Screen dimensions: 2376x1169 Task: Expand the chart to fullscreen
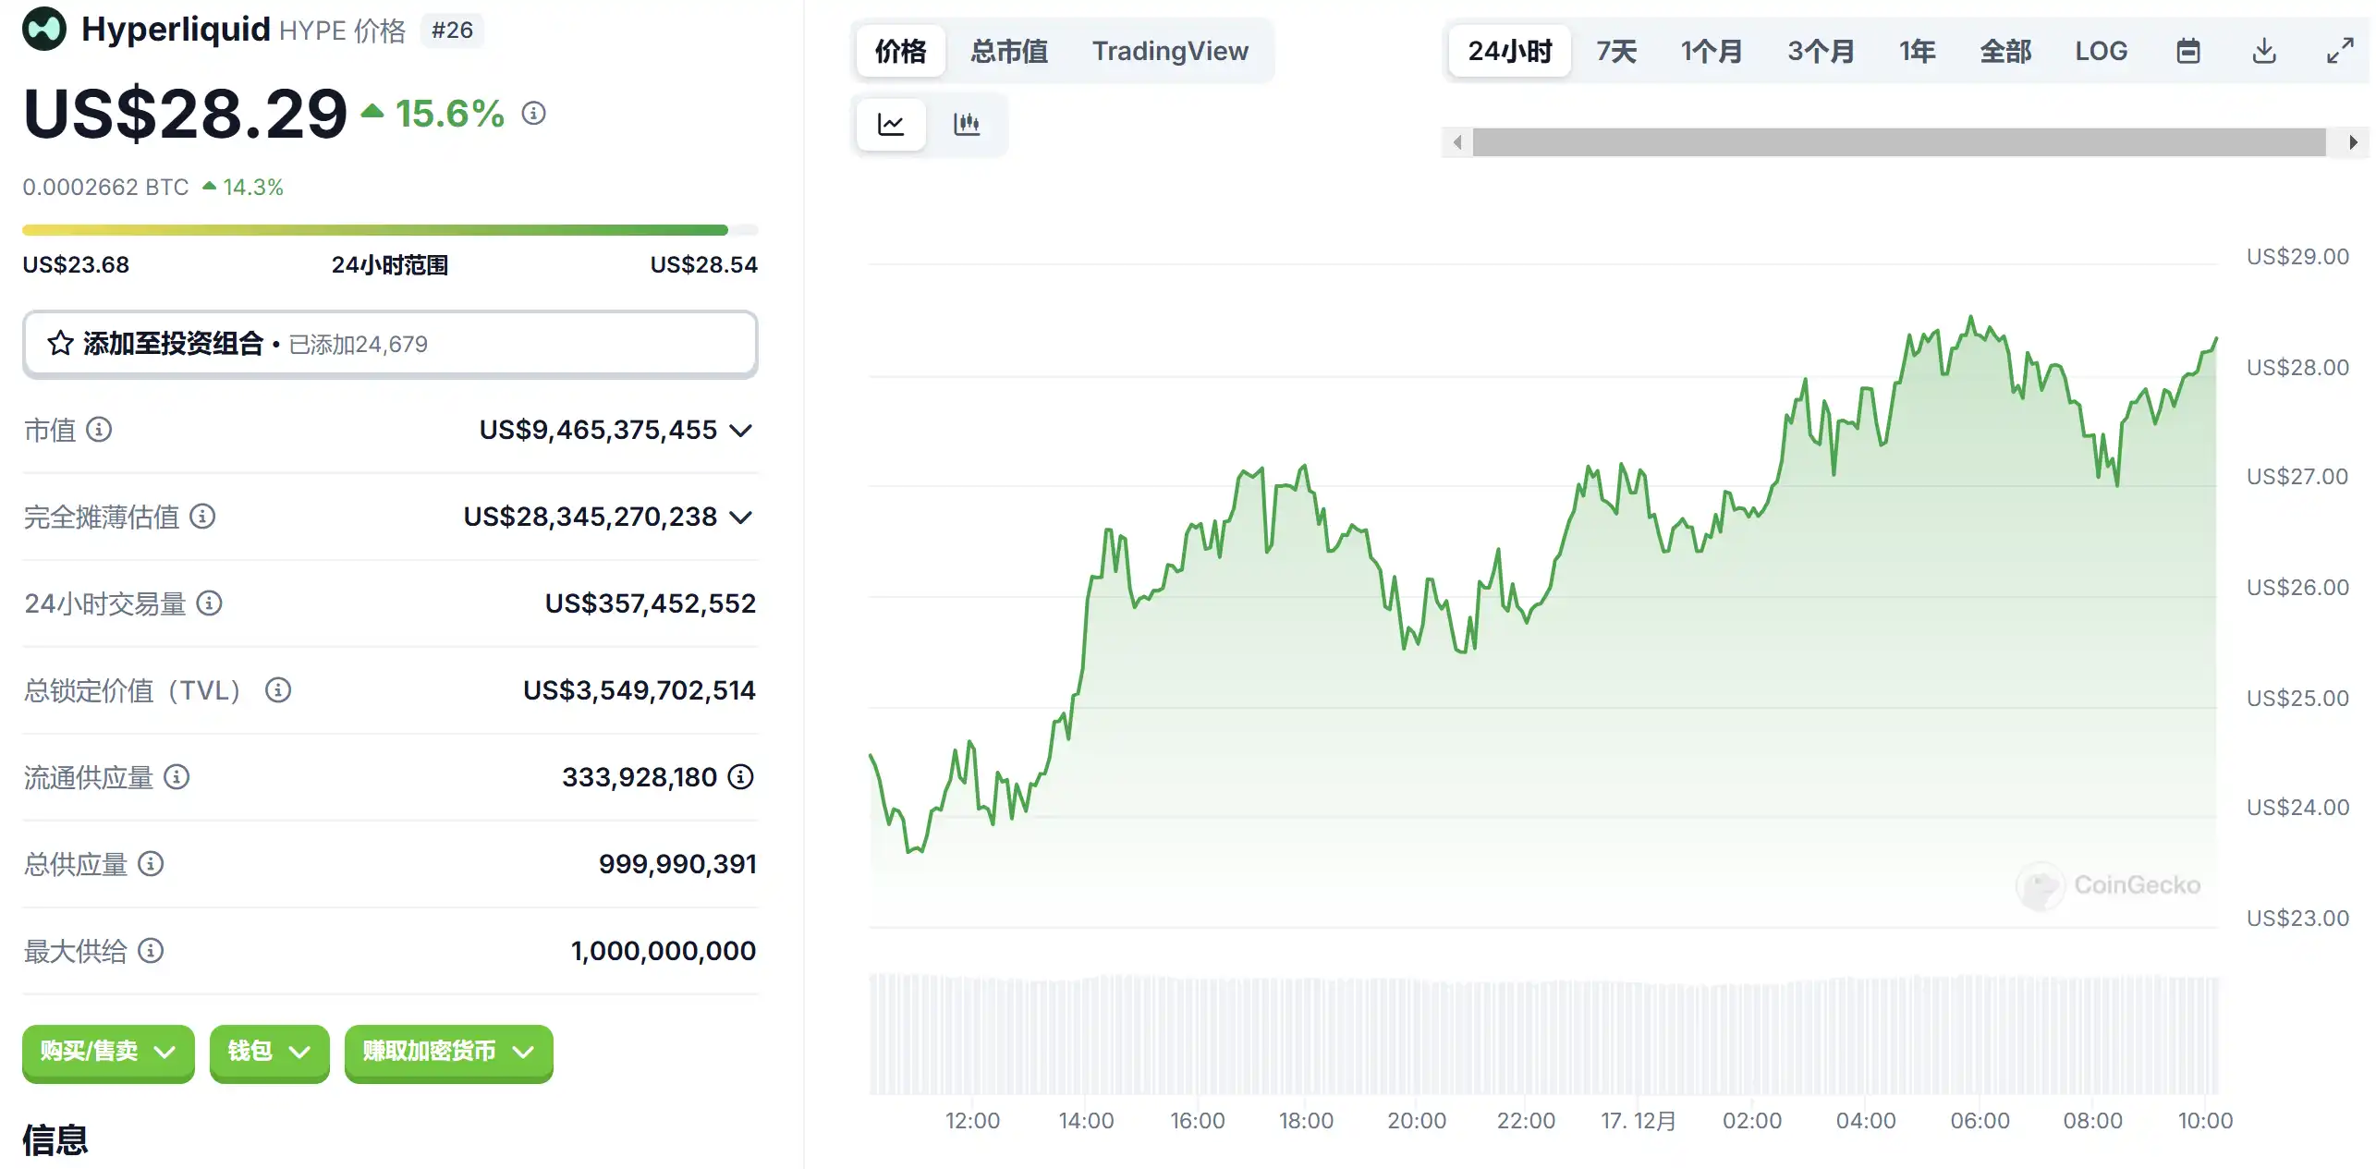click(2339, 51)
